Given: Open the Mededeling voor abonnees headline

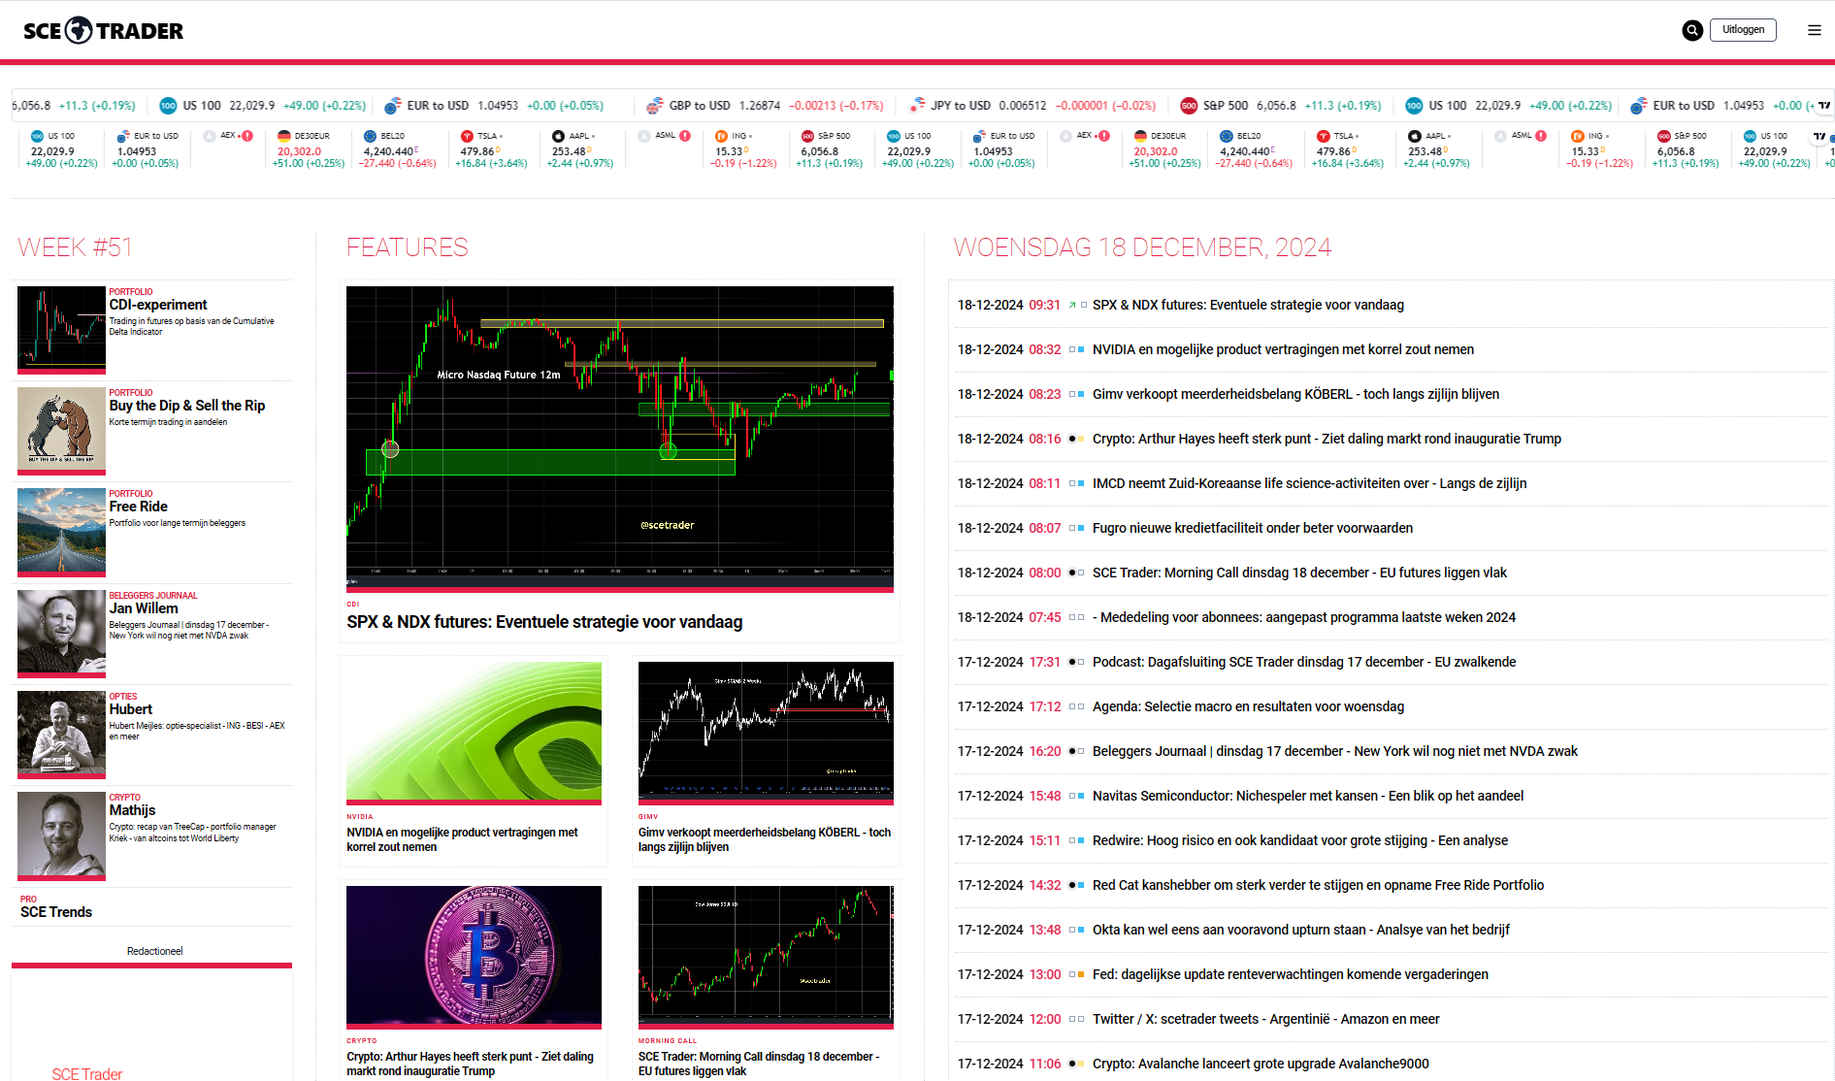Looking at the screenshot, I should point(1304,617).
